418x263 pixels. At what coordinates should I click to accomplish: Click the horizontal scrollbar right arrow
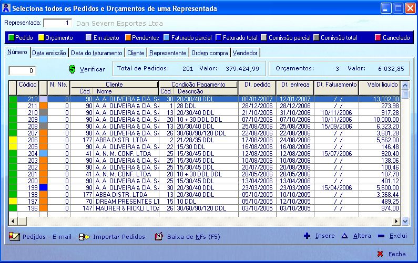(396, 222)
